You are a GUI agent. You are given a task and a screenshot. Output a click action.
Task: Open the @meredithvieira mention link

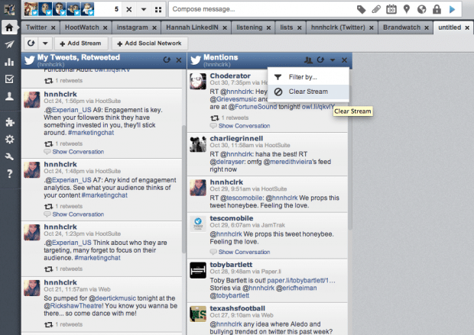pyautogui.click(x=287, y=162)
